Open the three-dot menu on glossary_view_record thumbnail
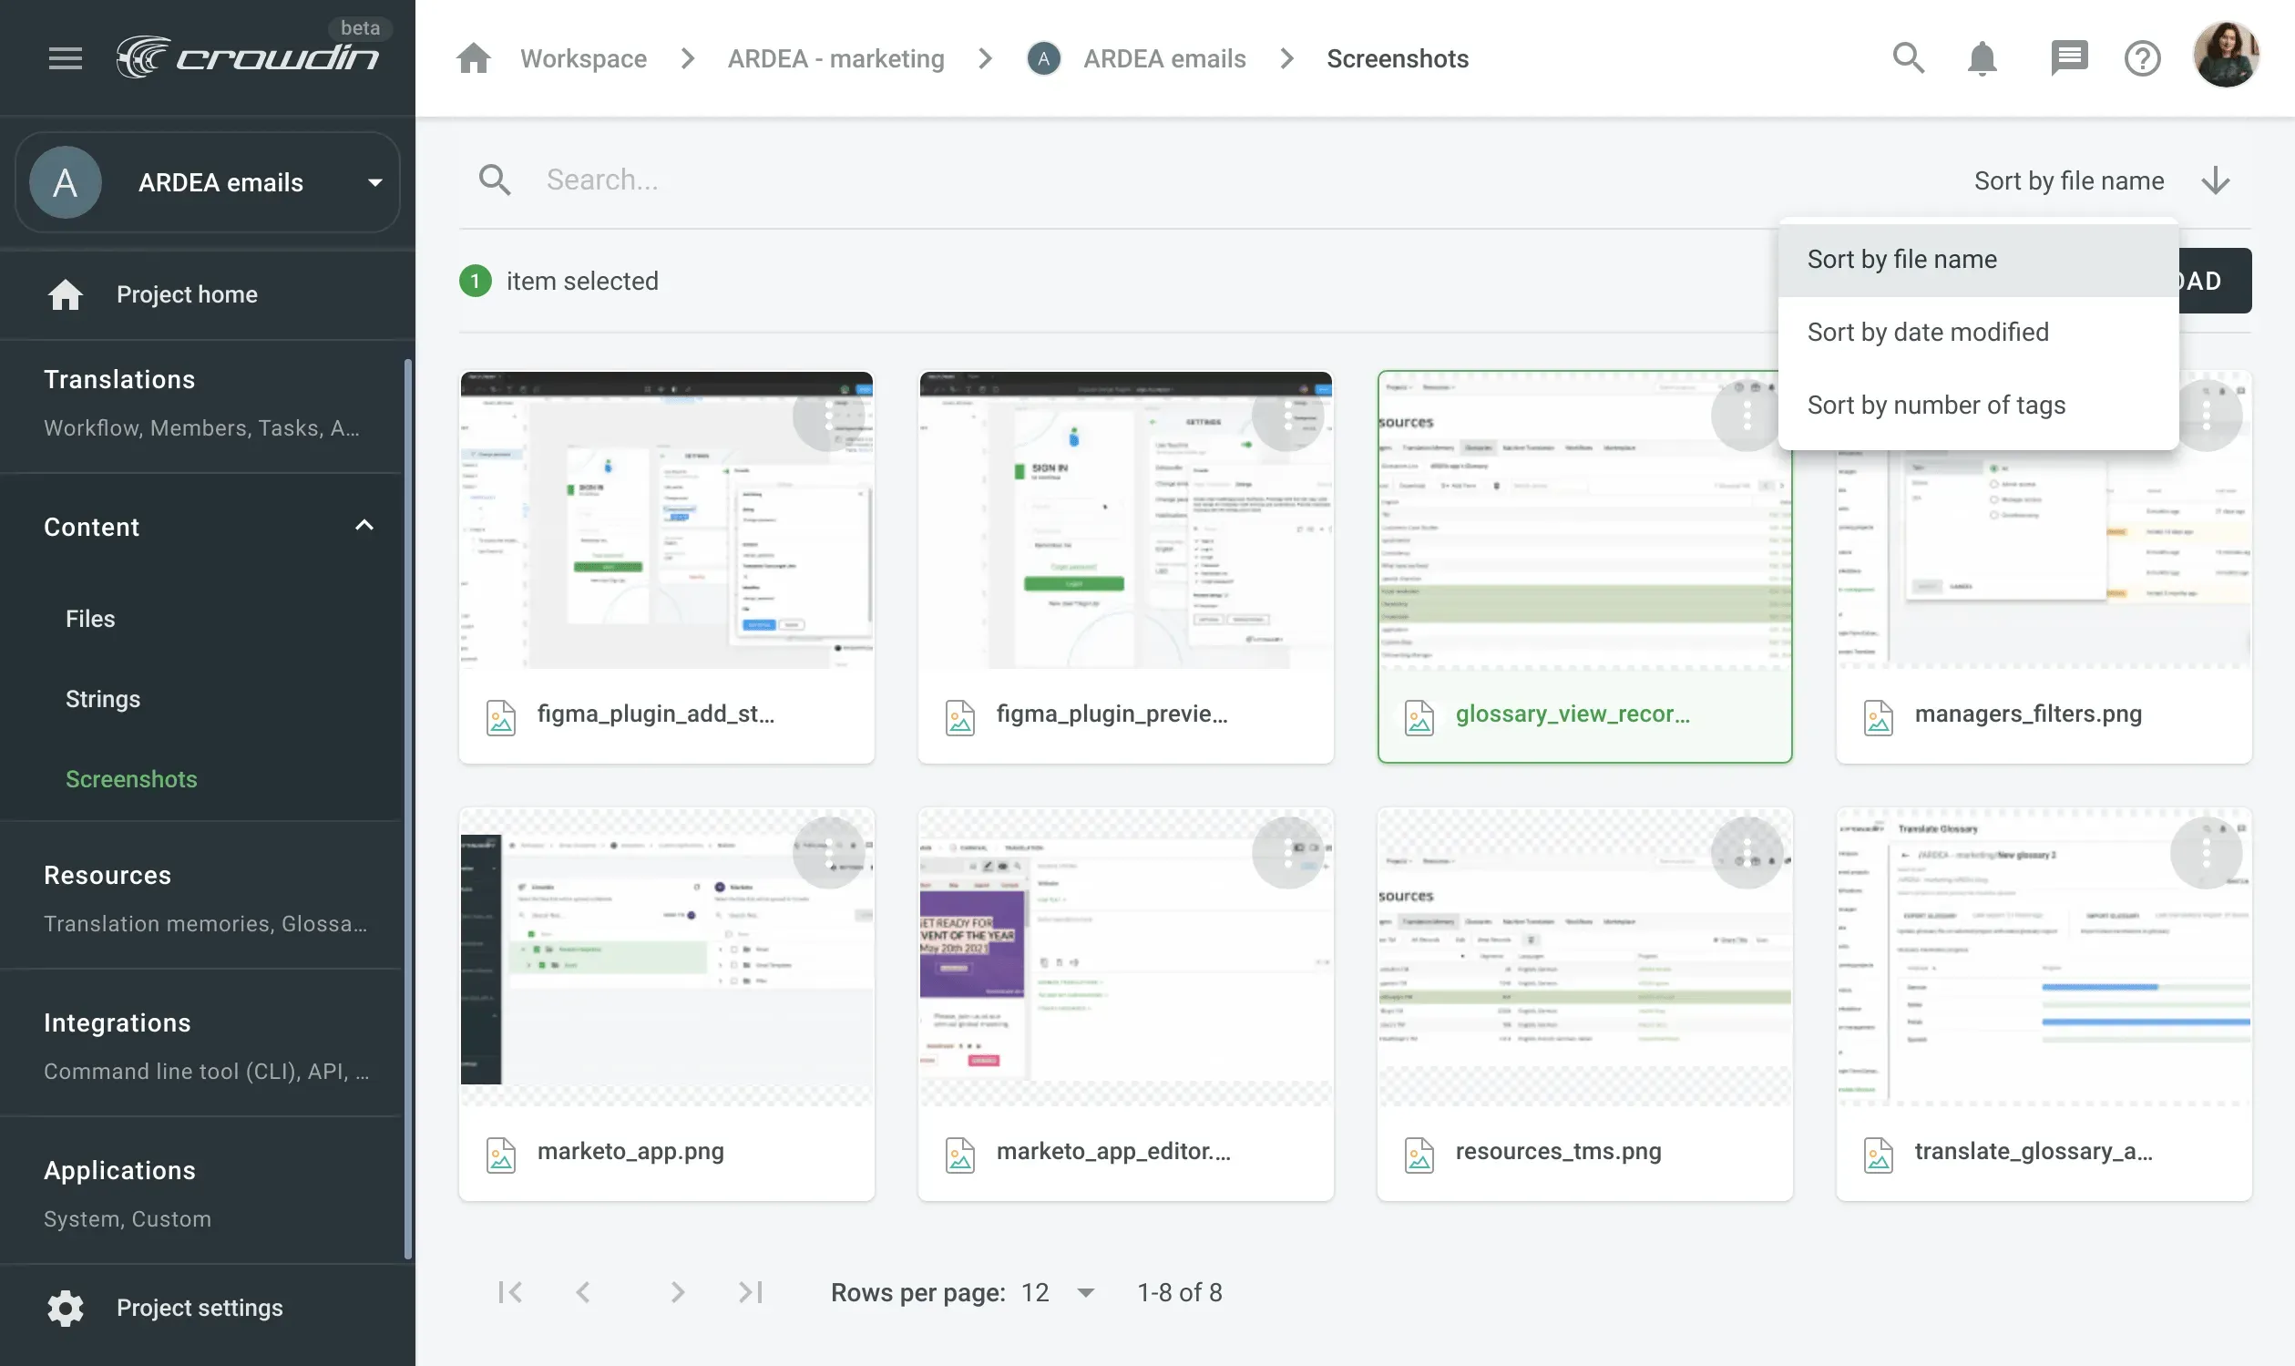2295x1366 pixels. coord(1746,416)
